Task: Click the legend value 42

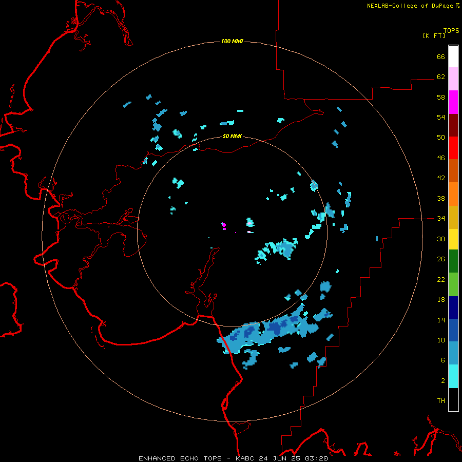Action: tap(441, 178)
